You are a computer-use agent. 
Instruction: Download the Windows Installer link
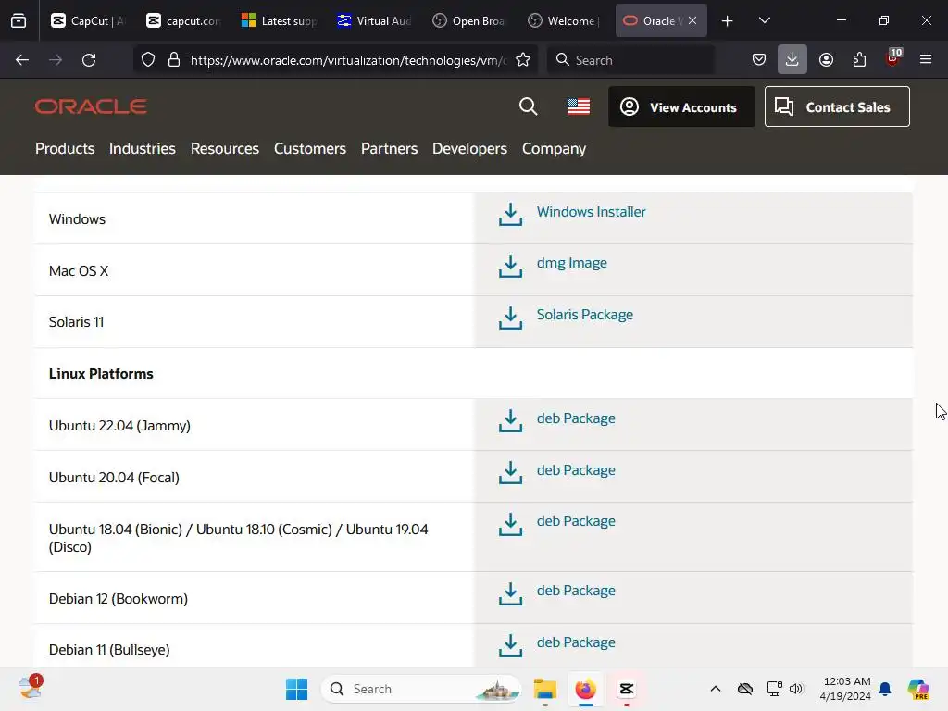[x=592, y=212]
